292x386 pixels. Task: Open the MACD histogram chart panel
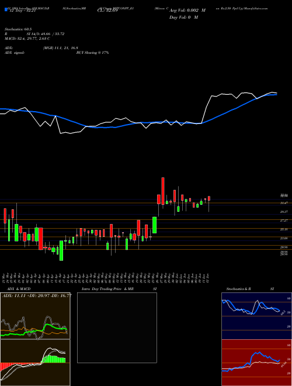[35, 363]
